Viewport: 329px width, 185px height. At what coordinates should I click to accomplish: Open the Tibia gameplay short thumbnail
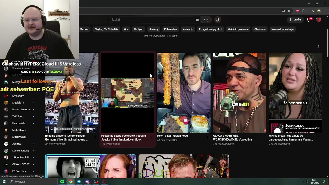(x=128, y=92)
